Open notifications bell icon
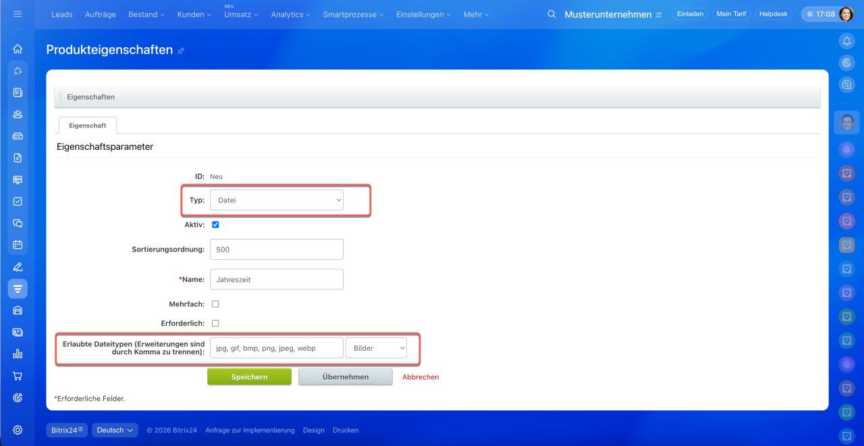The height and width of the screenshot is (446, 864). (846, 41)
